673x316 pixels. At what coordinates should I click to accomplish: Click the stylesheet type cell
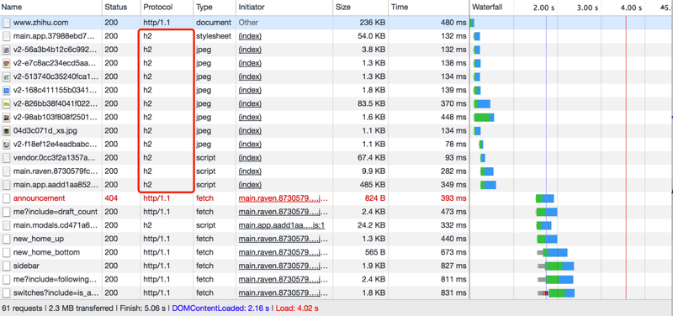[x=214, y=36]
